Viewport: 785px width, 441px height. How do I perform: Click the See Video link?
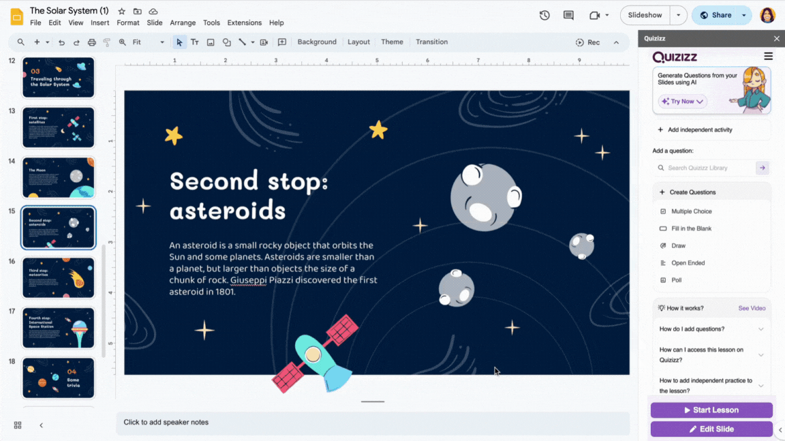752,308
